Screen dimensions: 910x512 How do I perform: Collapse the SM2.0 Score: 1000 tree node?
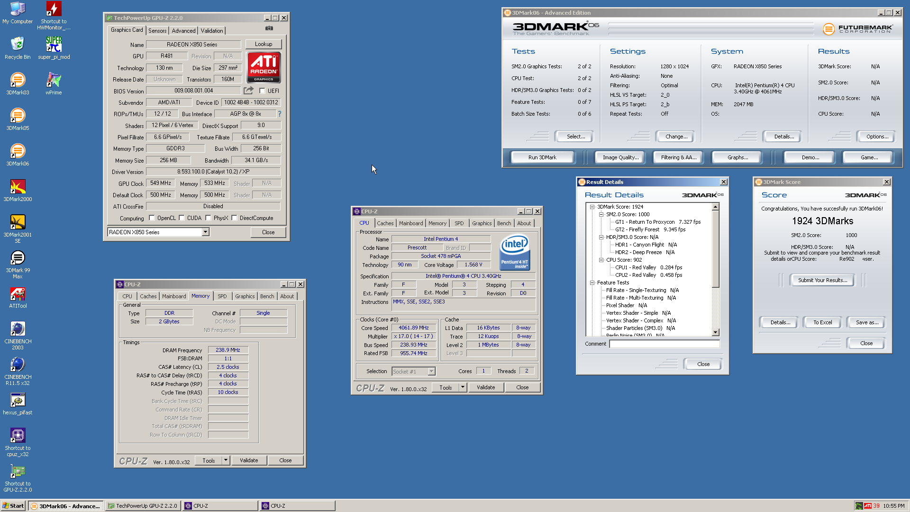601,214
